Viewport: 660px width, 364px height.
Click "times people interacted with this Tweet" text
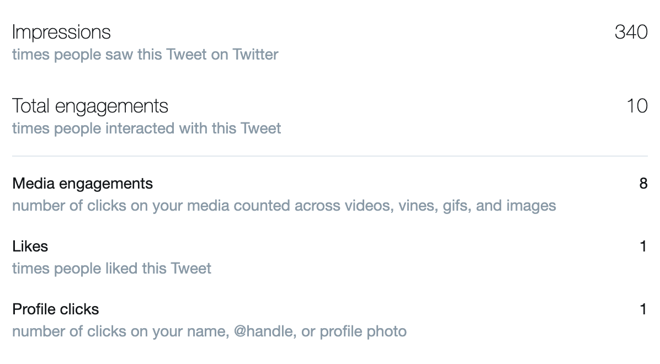(146, 129)
